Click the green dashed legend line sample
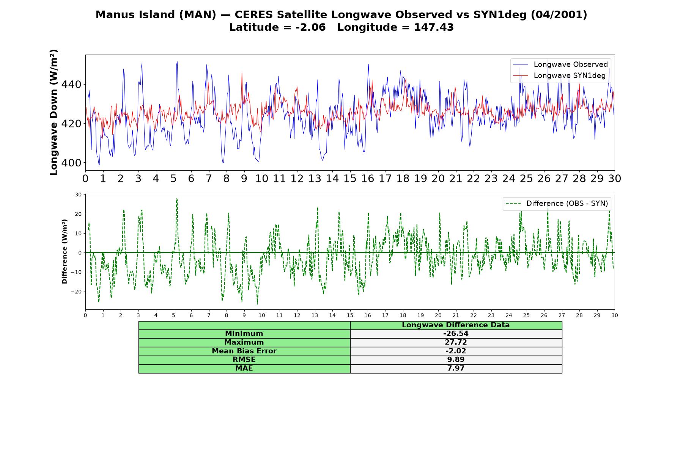Screen dimensions: 683x455 (513, 204)
